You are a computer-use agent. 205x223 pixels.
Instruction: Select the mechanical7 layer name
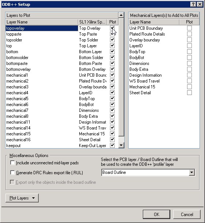17,110
